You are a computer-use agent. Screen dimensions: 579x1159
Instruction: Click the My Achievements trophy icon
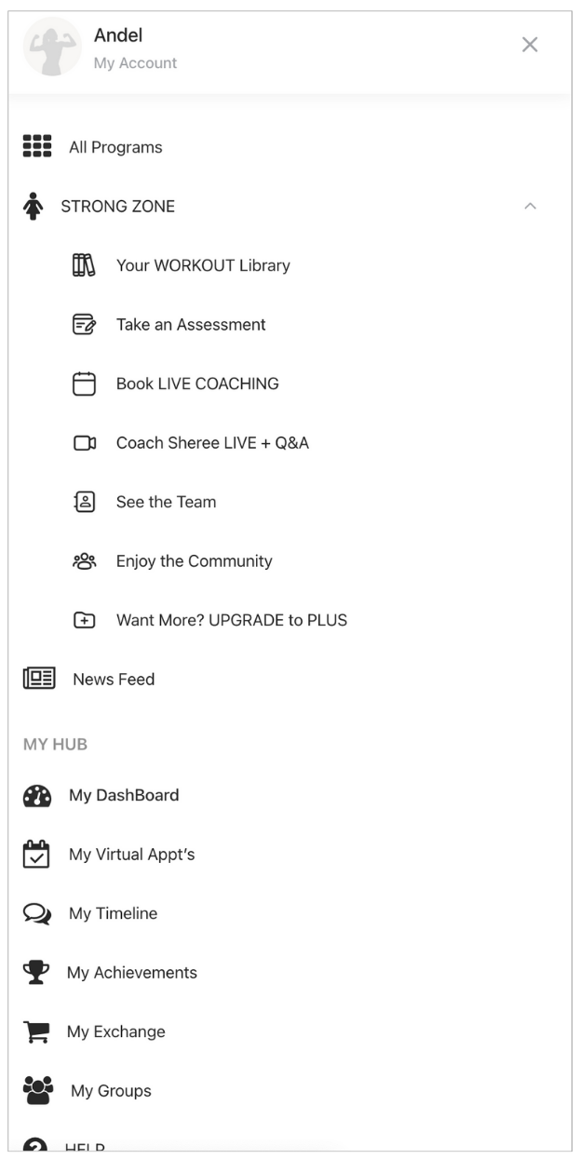tap(36, 973)
